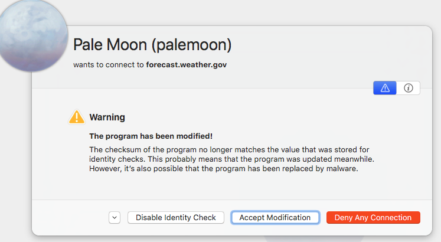Click the line starting "identity checks"
441x242 pixels.
tap(228, 159)
